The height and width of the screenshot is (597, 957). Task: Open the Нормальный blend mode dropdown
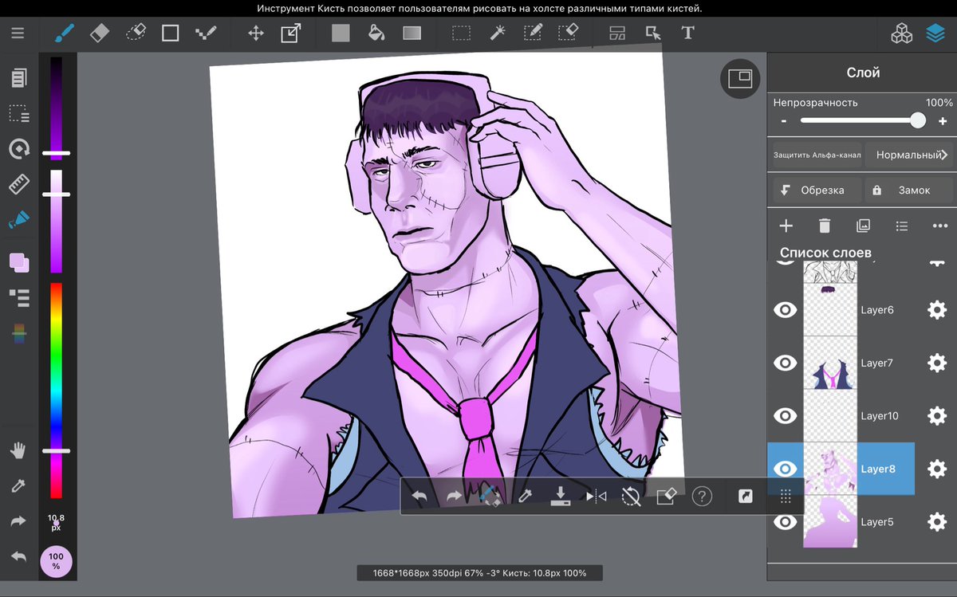coord(910,155)
